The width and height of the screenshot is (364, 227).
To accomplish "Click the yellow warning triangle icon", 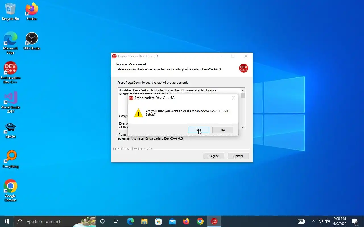I will pyautogui.click(x=138, y=113).
